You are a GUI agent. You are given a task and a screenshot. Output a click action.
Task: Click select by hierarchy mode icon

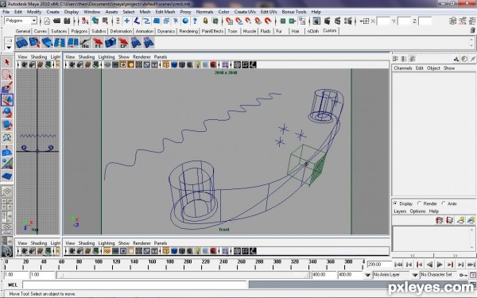[85, 21]
